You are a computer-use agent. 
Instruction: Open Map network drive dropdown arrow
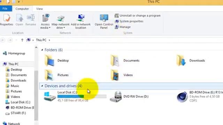(64, 28)
